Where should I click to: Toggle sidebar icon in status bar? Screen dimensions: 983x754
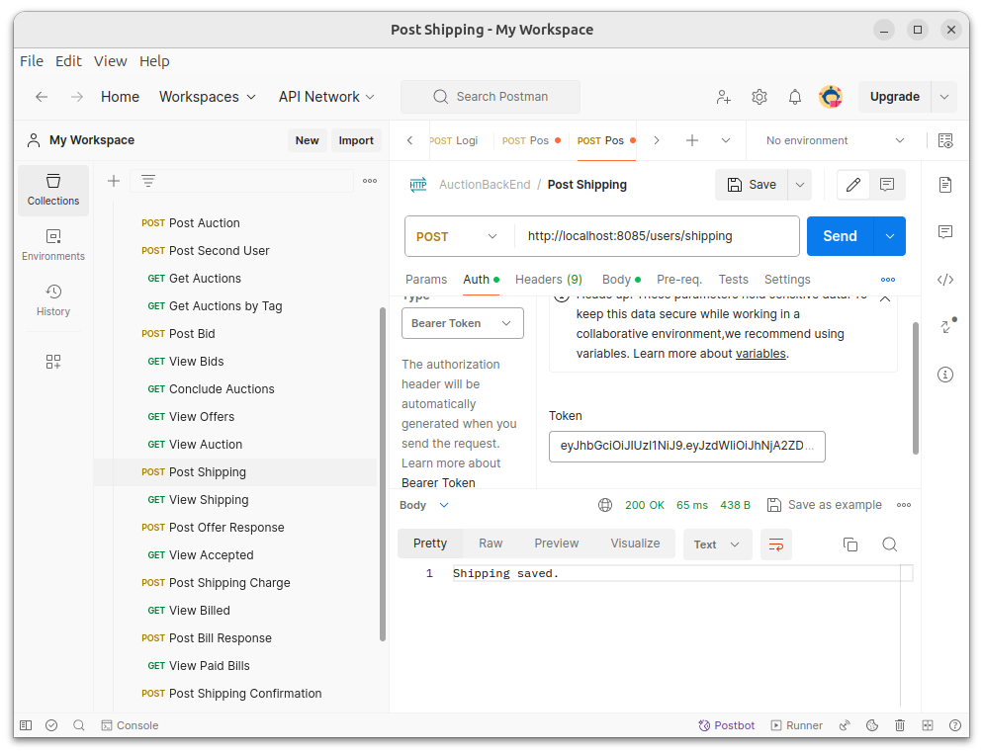point(26,725)
